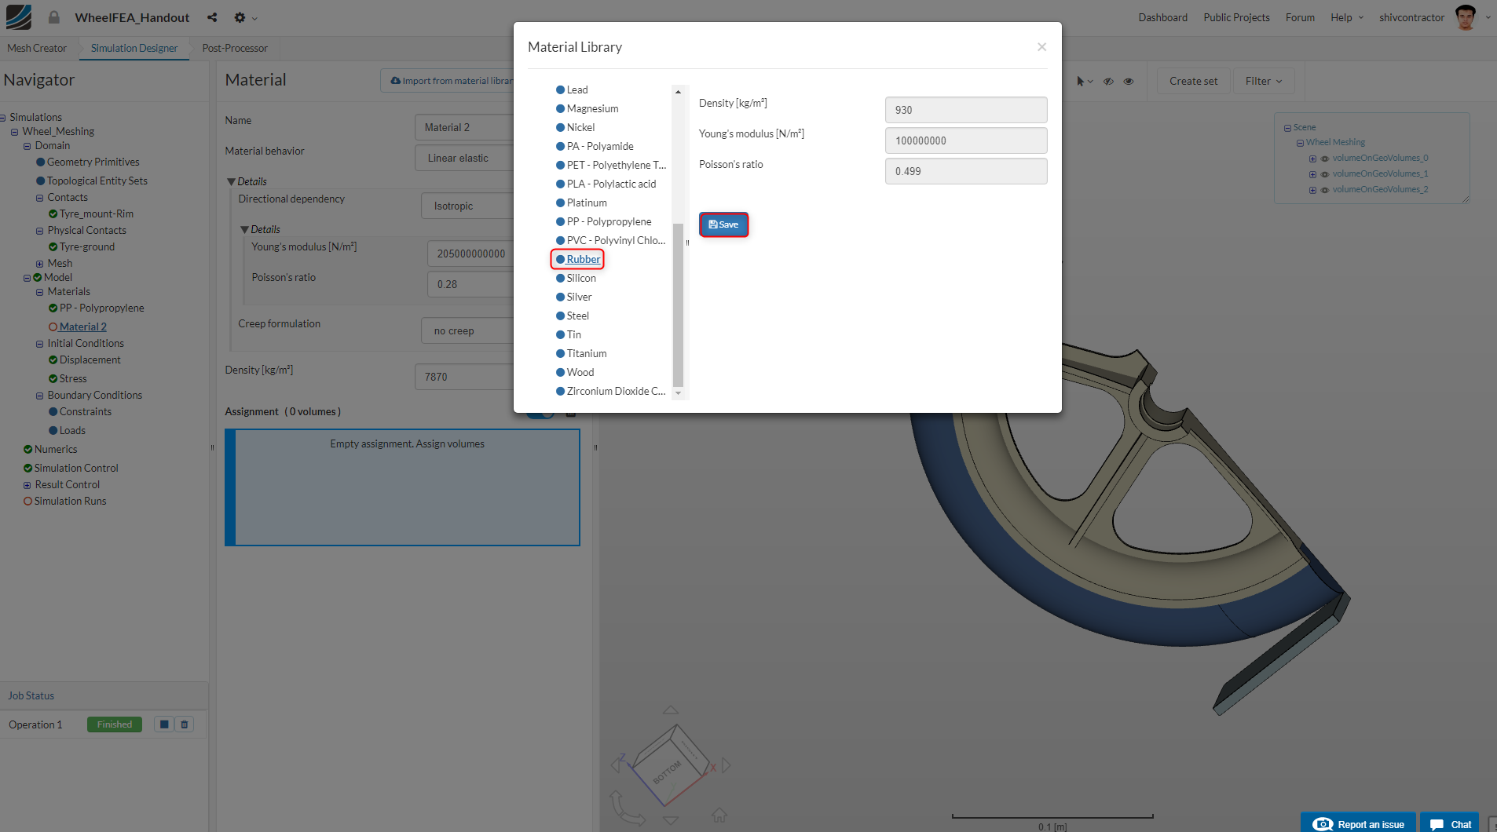Open the Numerics item in Navigator
This screenshot has width=1497, height=832.
[56, 450]
